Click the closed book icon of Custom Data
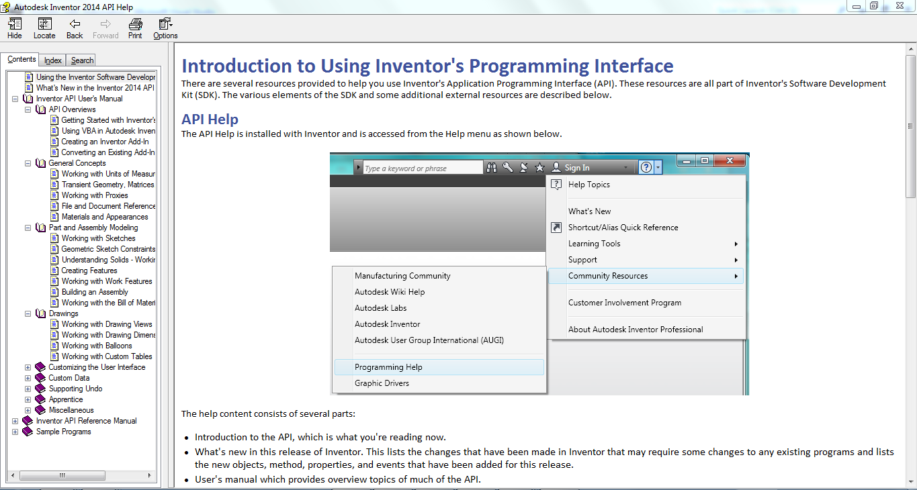 point(41,378)
